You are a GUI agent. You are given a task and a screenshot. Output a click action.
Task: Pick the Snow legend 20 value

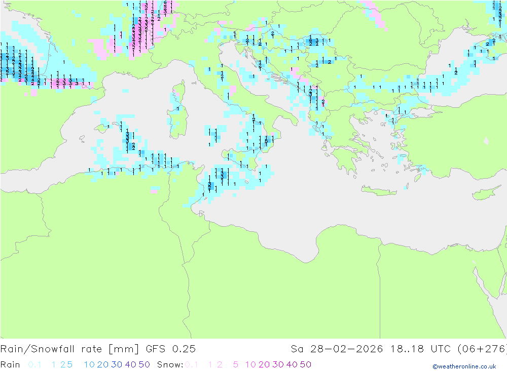point(264,364)
